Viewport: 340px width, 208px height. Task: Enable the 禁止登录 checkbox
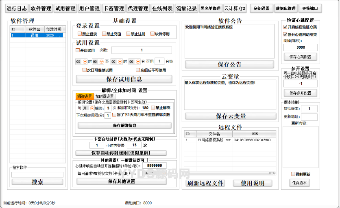[80, 34]
